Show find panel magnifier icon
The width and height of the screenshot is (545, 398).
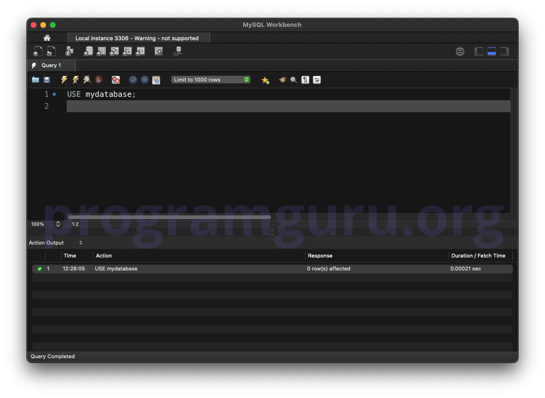[294, 80]
